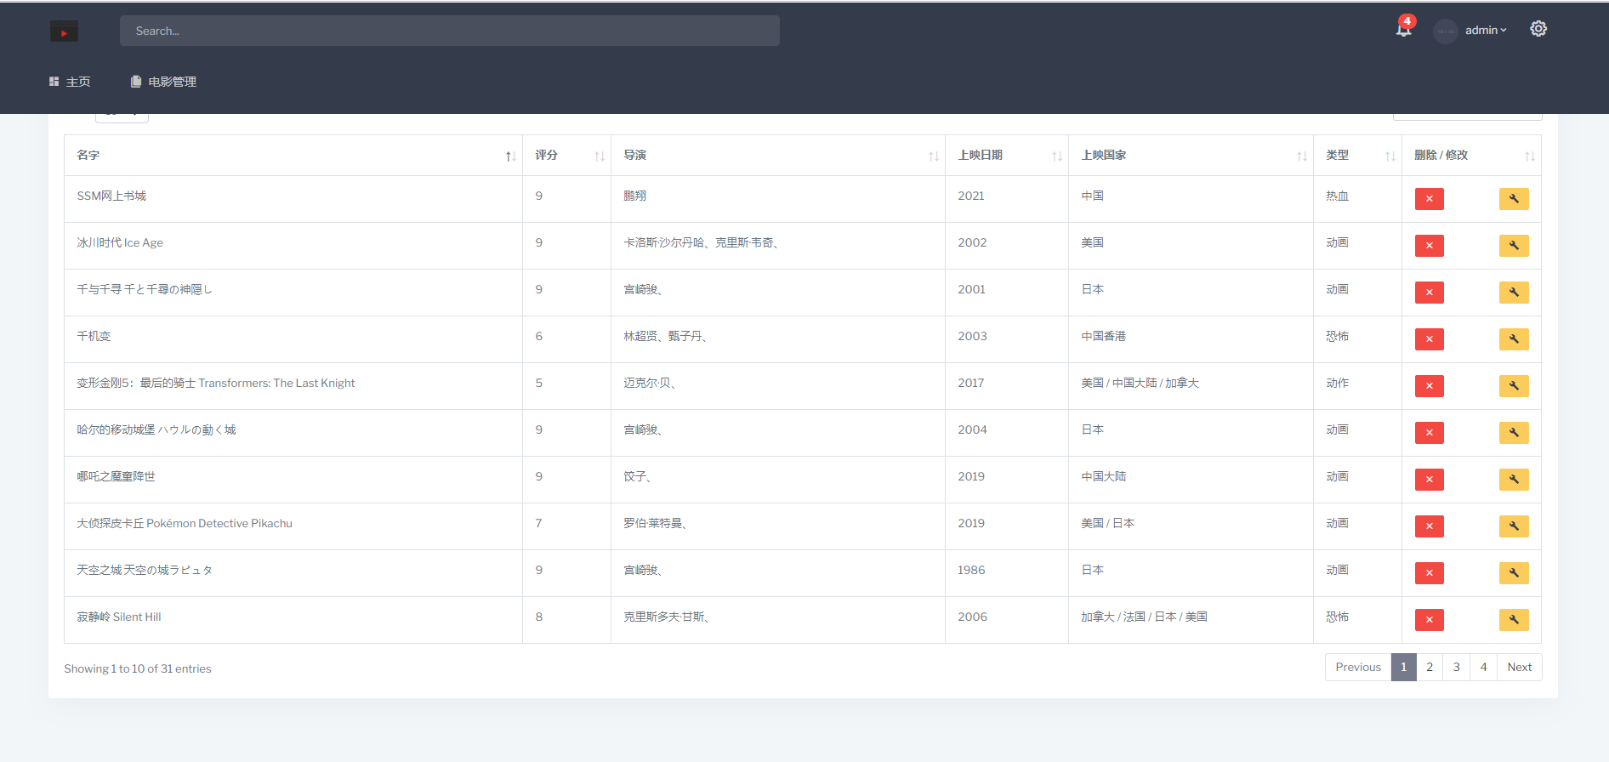The height and width of the screenshot is (762, 1609).
Task: Delete the 天空之城 row
Action: tap(1429, 573)
